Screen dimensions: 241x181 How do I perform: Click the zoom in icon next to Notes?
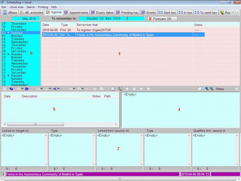[x=207, y=89]
